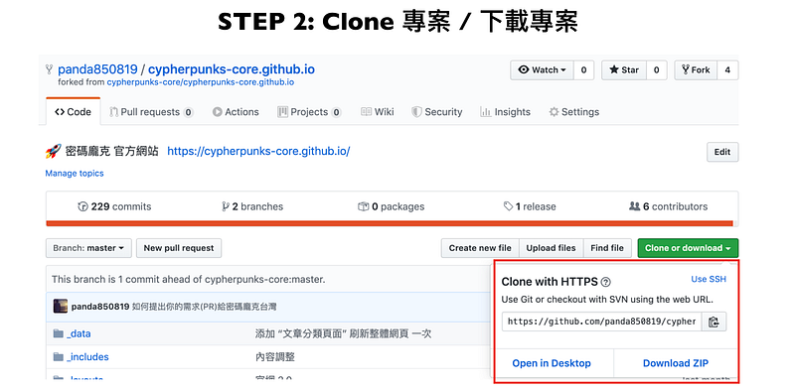Click the shield icon on the Security tab
Image resolution: width=795 pixels, height=390 pixels.
point(416,112)
